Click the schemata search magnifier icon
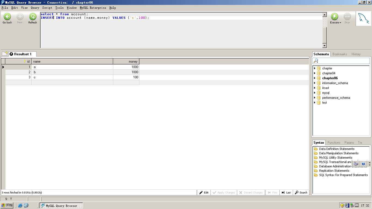The image size is (372, 209). (316, 61)
